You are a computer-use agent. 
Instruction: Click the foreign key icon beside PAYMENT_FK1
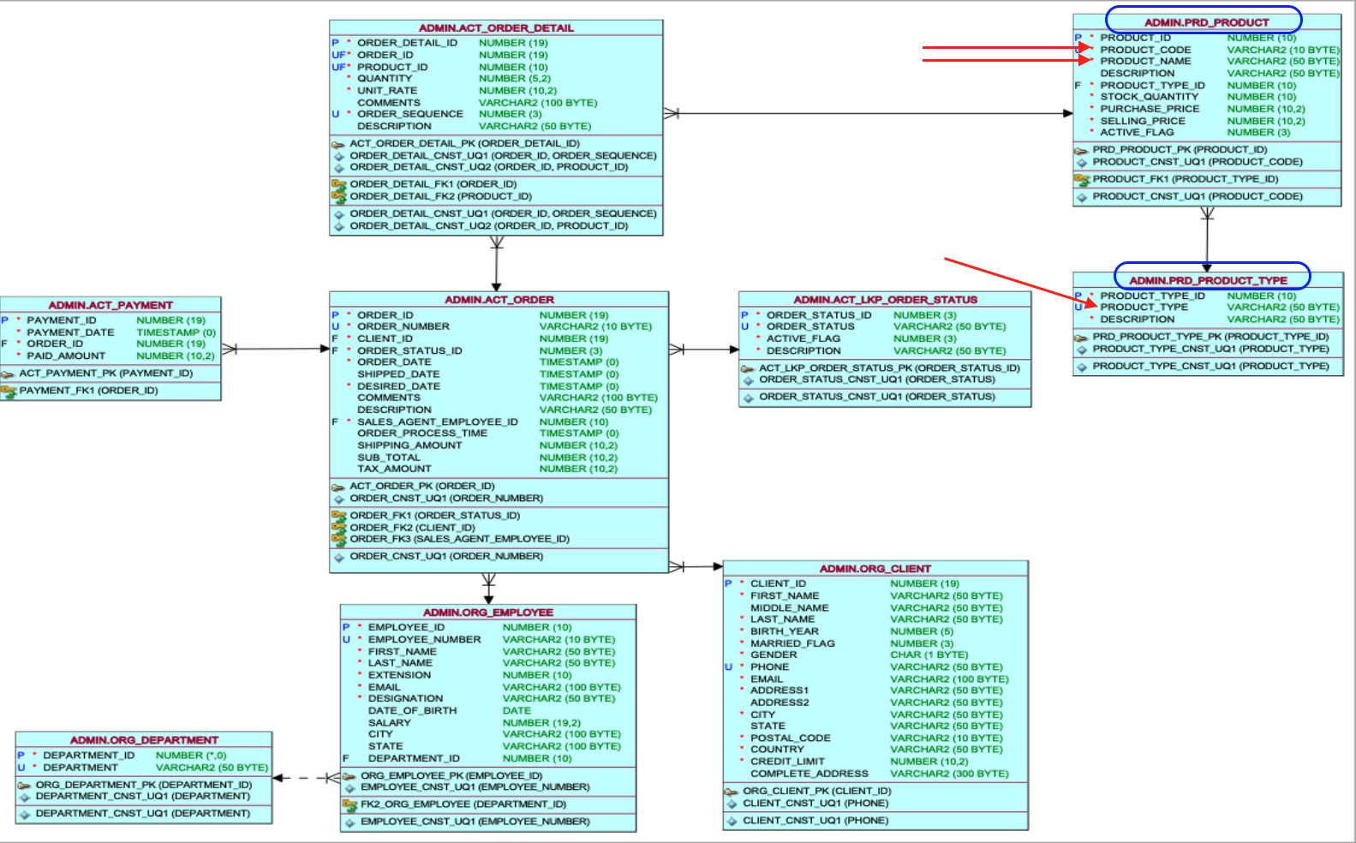point(9,391)
